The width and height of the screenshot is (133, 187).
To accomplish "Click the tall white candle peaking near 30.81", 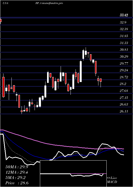I will (x=83, y=54).
